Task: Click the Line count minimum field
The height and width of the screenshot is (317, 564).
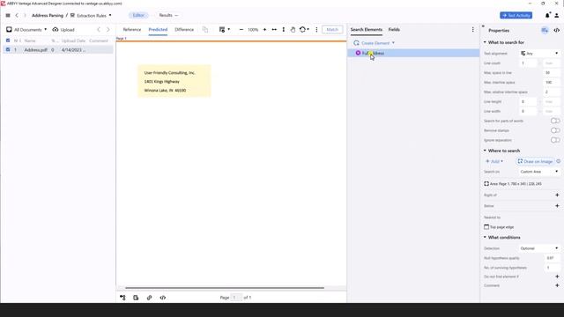Action: (x=528, y=63)
